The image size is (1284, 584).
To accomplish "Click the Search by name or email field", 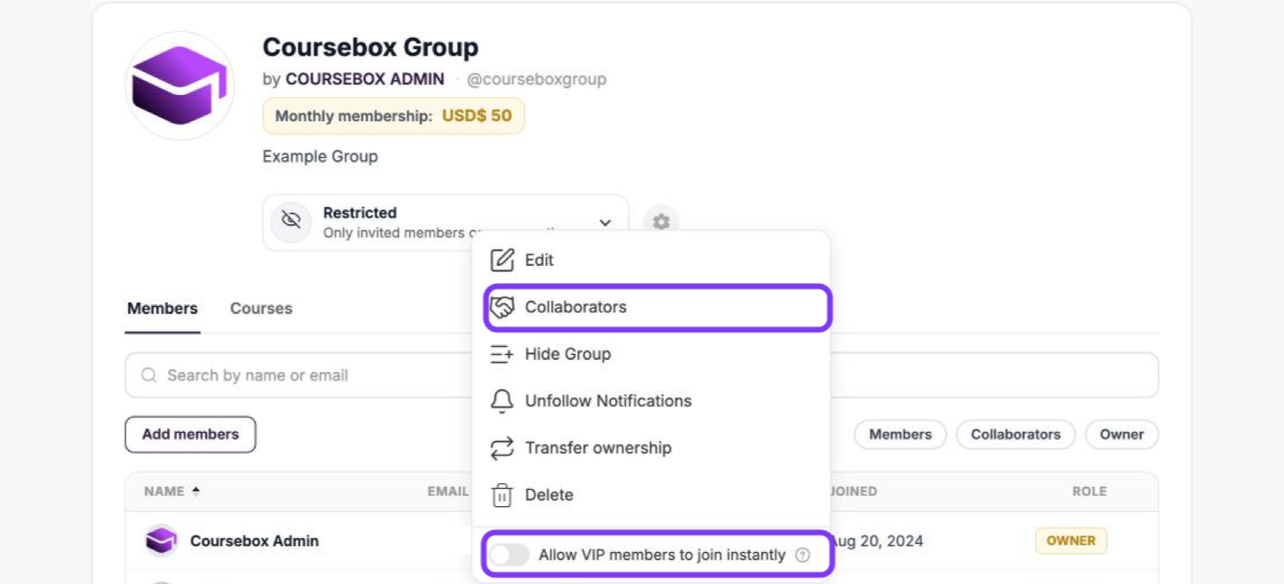I will click(x=641, y=375).
